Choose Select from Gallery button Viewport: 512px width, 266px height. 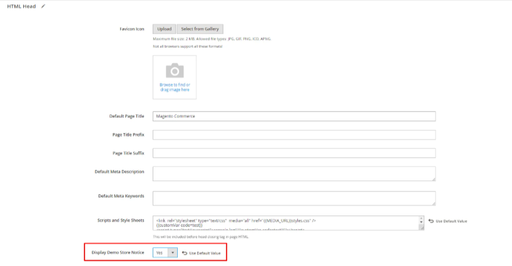click(199, 29)
